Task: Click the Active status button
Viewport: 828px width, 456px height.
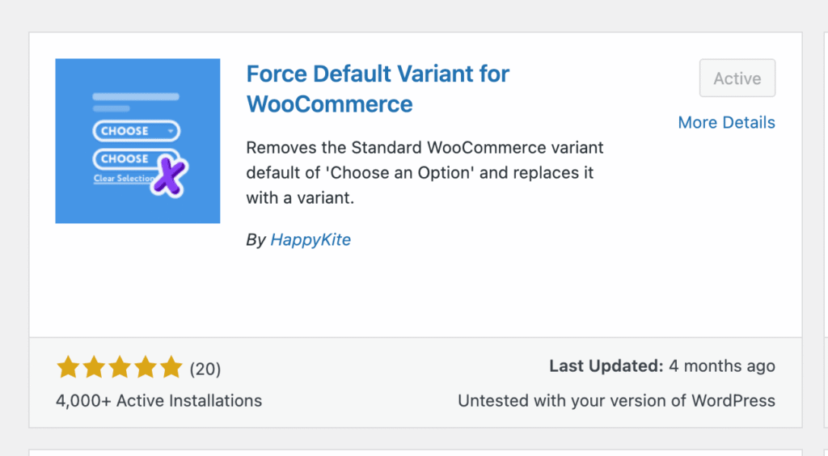Action: tap(737, 78)
